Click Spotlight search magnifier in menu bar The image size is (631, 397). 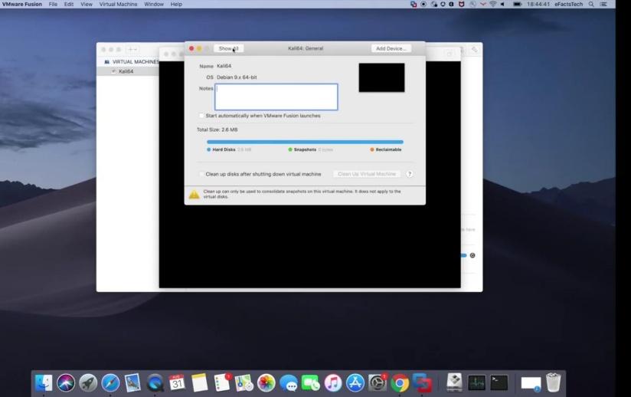click(x=591, y=4)
